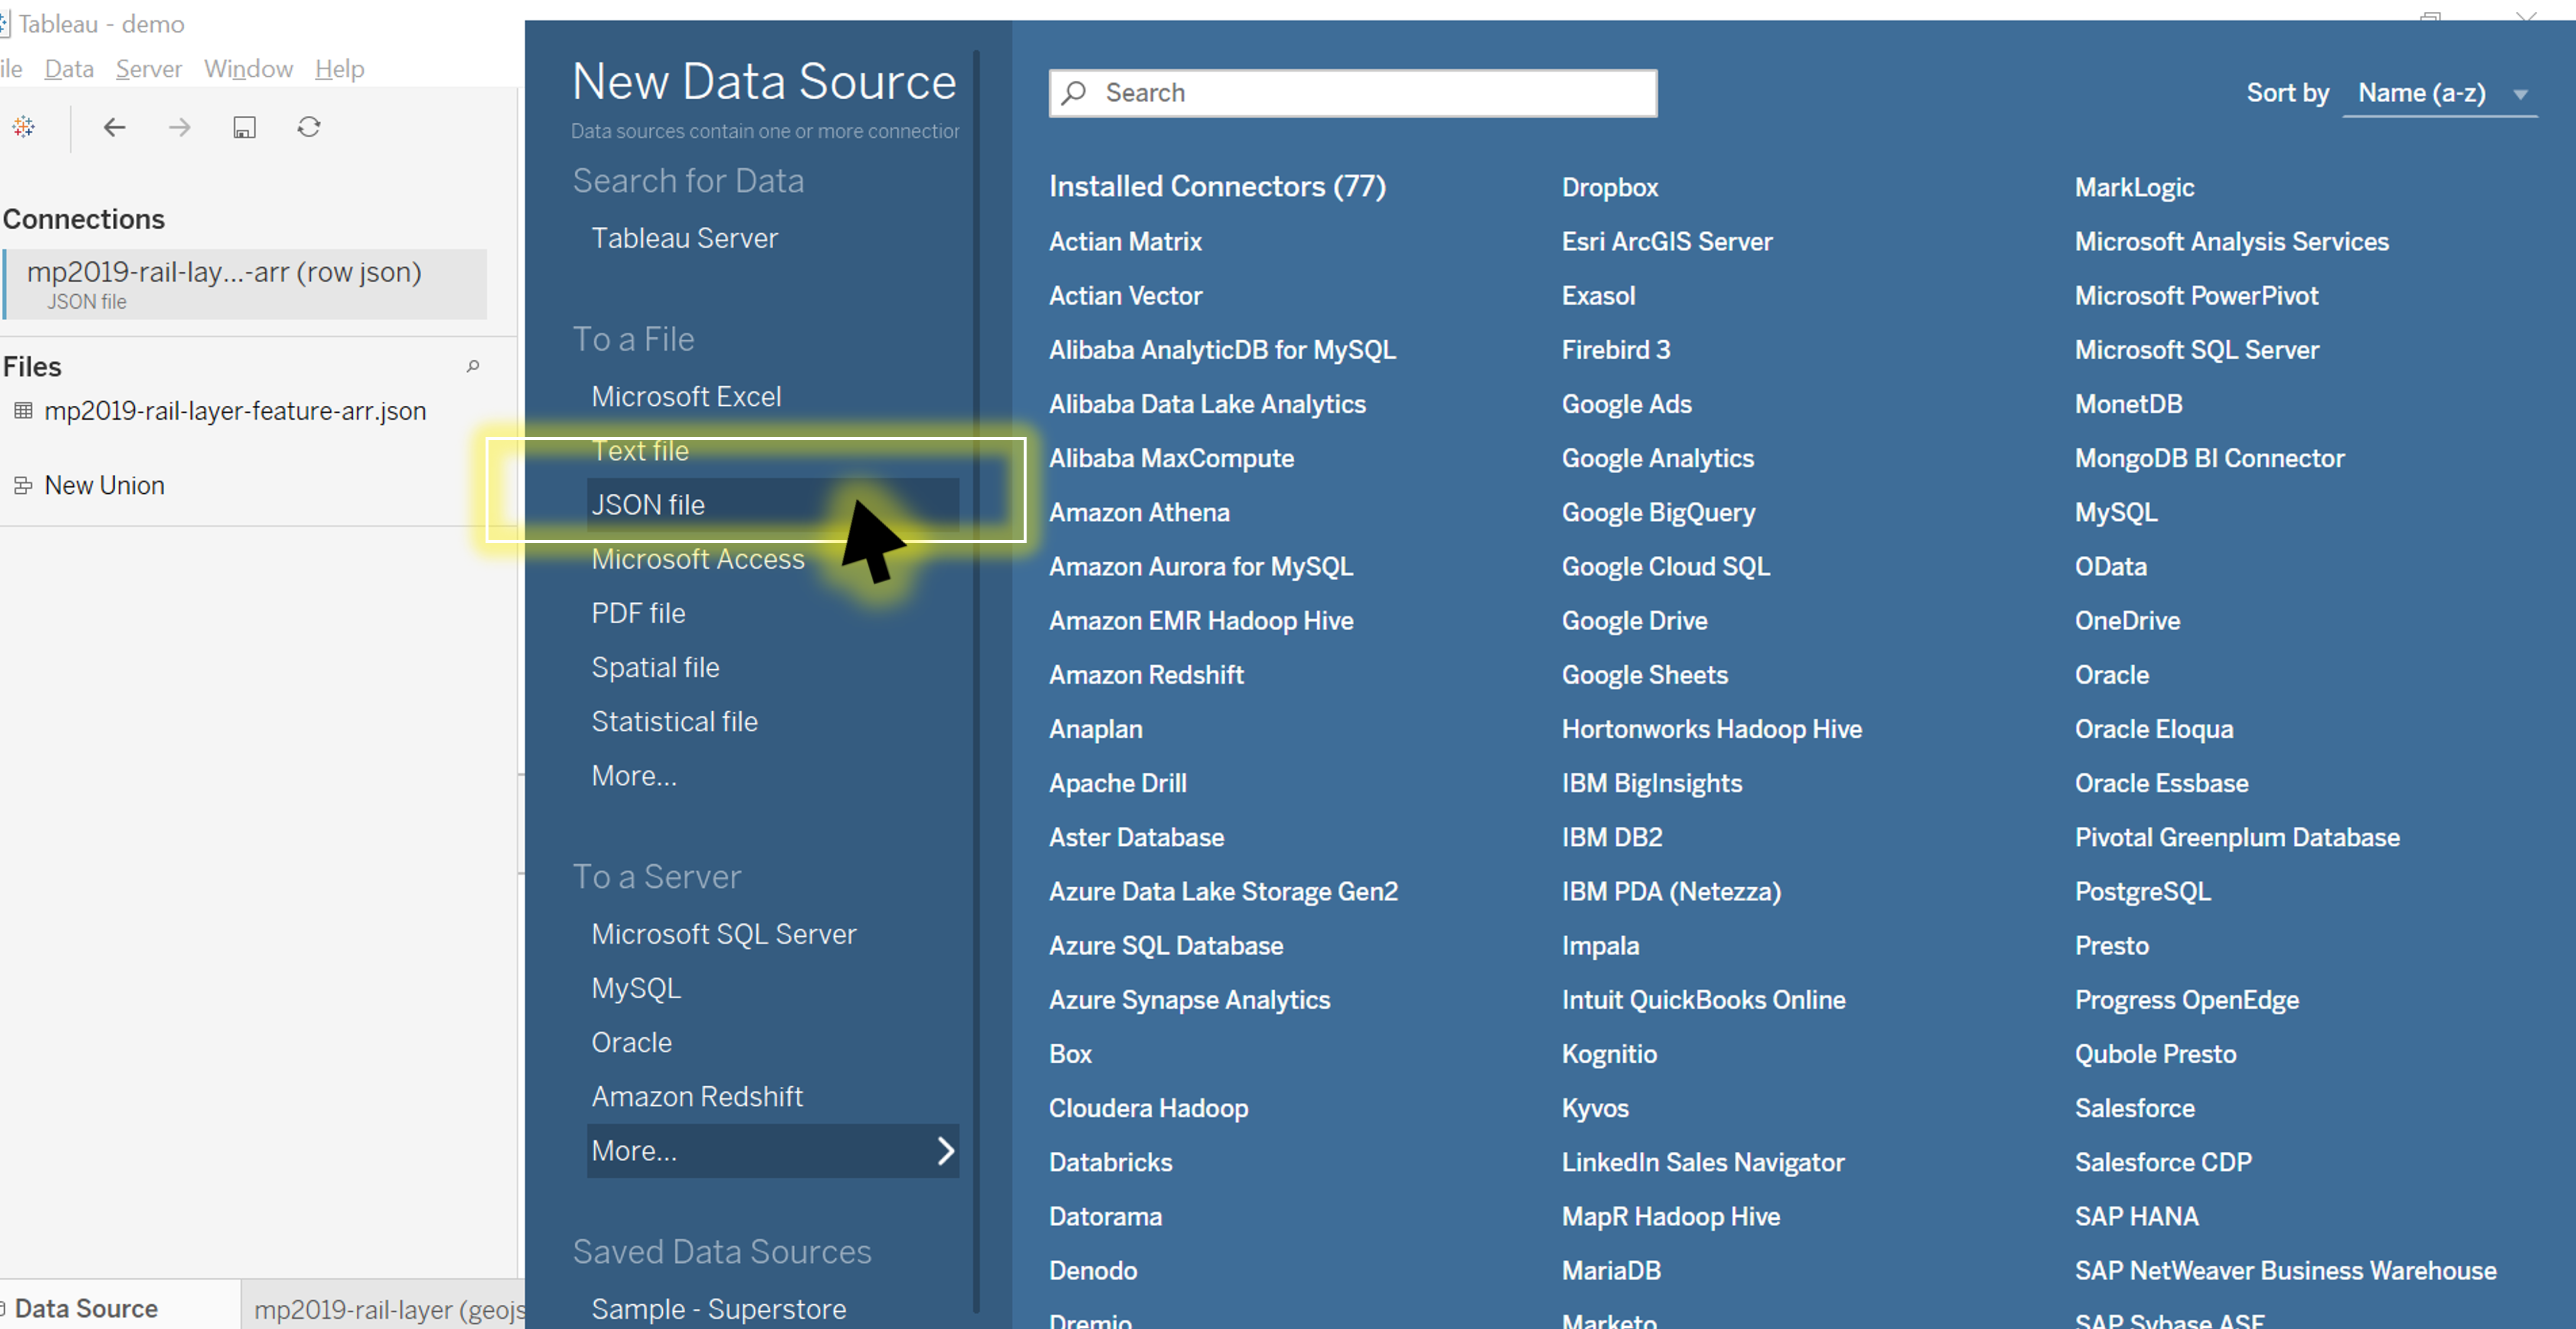Click the forward arrow toolbar icon

pyautogui.click(x=179, y=127)
